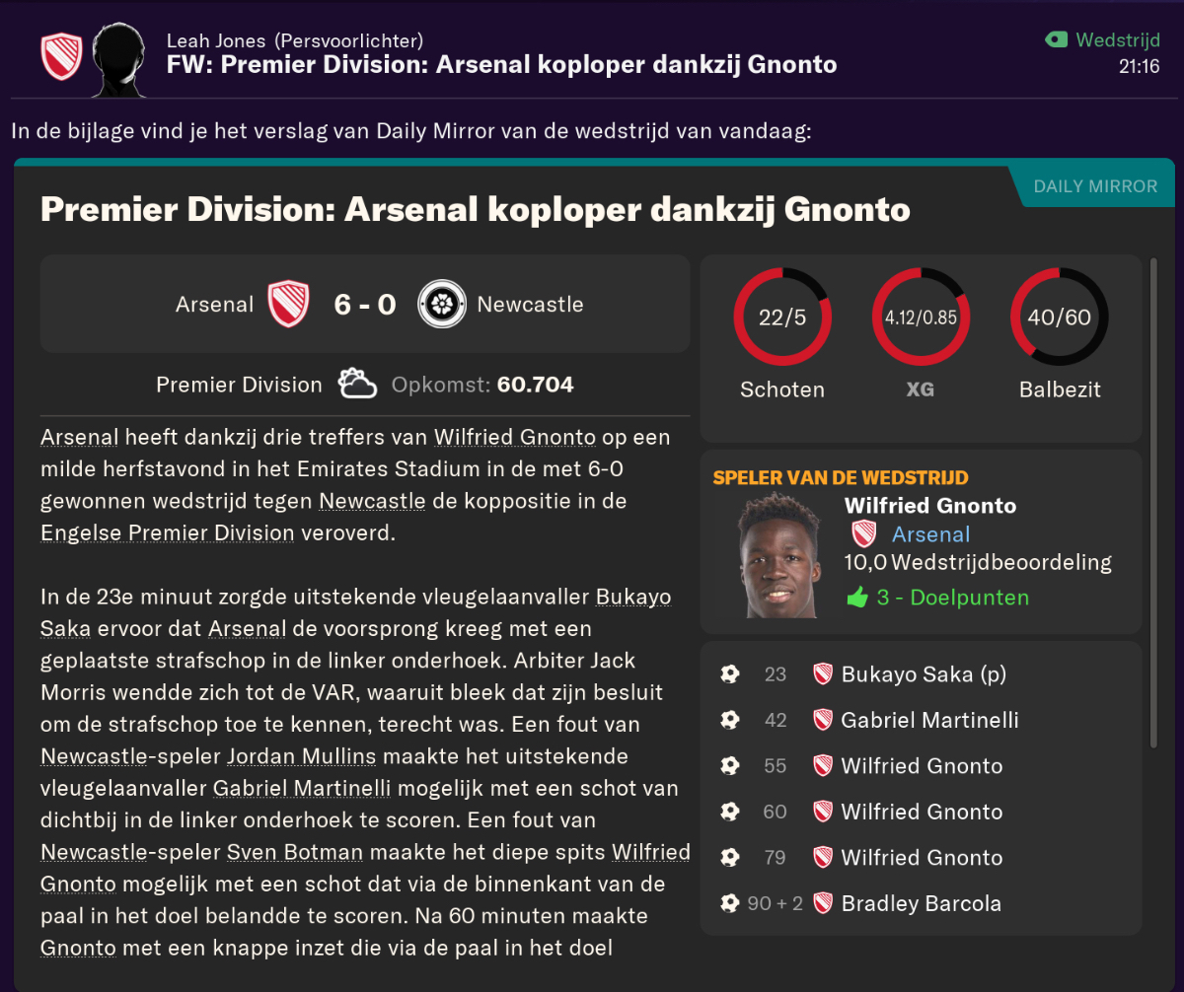Click the Schoten 22/5 circular gauge

(x=782, y=318)
